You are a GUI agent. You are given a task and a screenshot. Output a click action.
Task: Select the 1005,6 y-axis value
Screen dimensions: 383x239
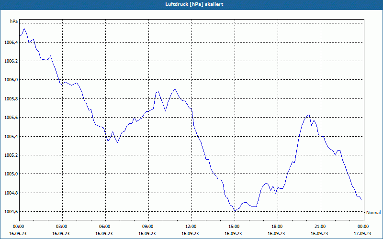click(11, 118)
